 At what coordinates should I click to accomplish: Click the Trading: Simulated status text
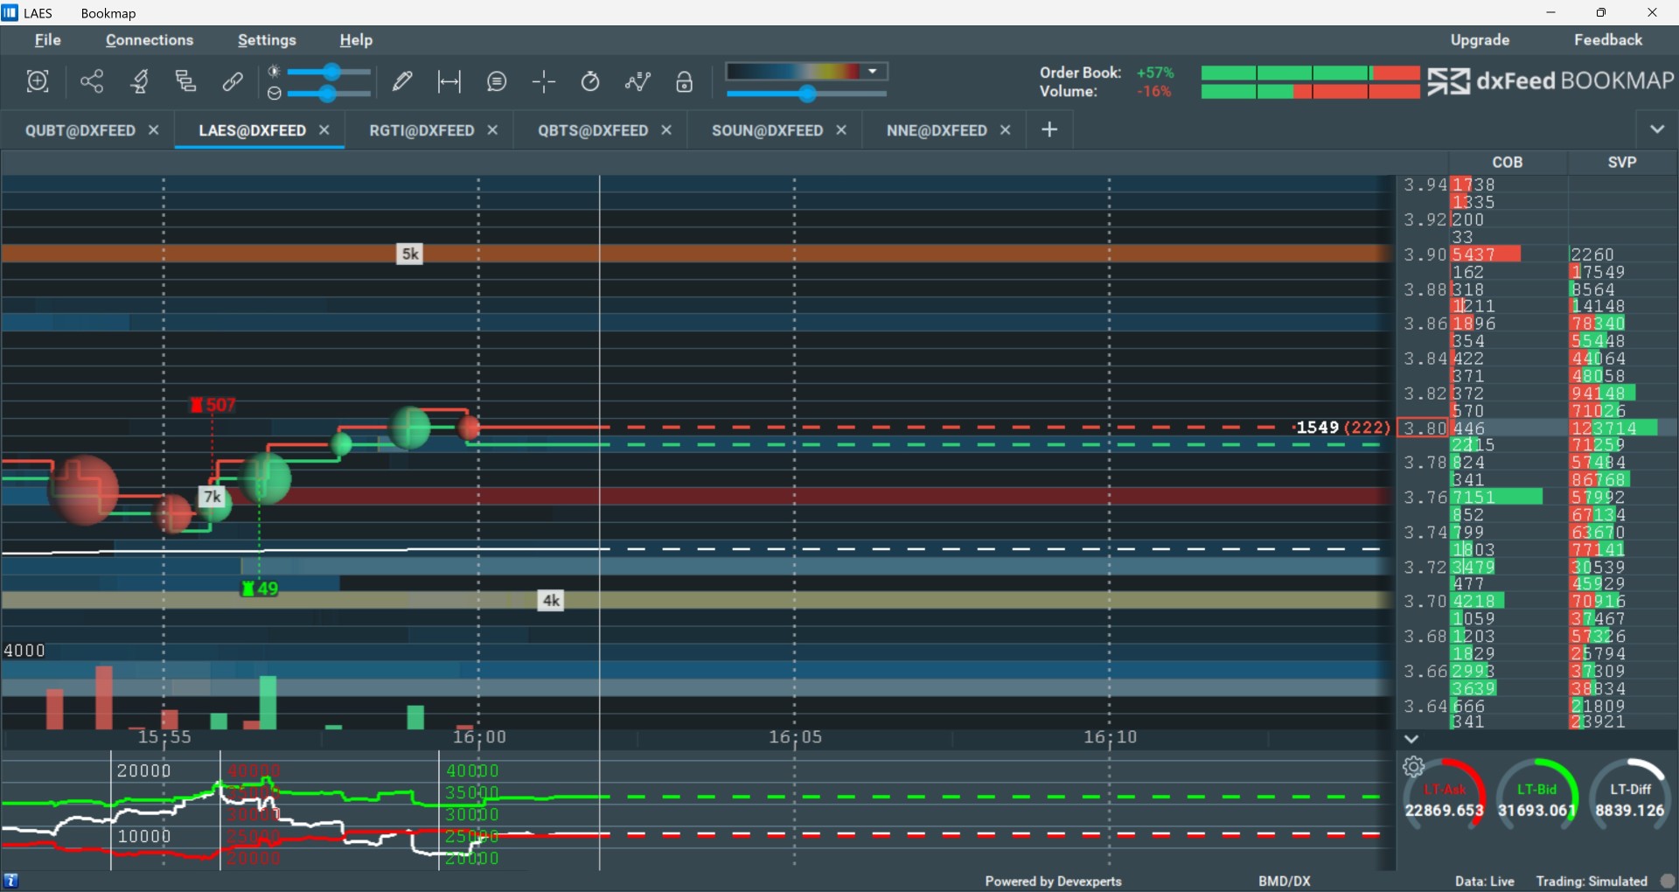(1592, 882)
